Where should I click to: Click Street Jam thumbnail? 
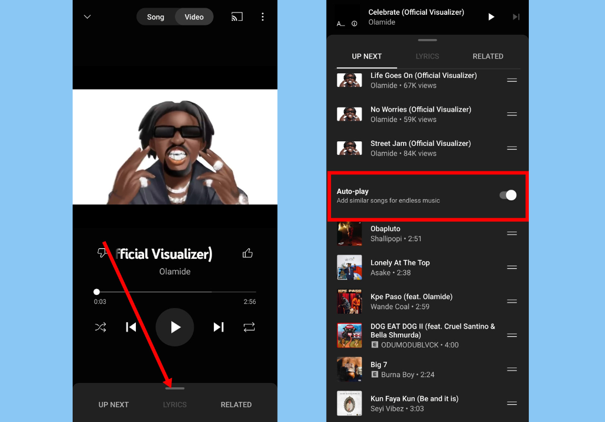(x=349, y=148)
